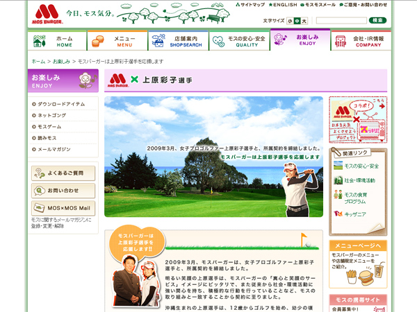The width and height of the screenshot is (417, 312).
Task: Click the golf course hero image
Action: tap(213, 157)
